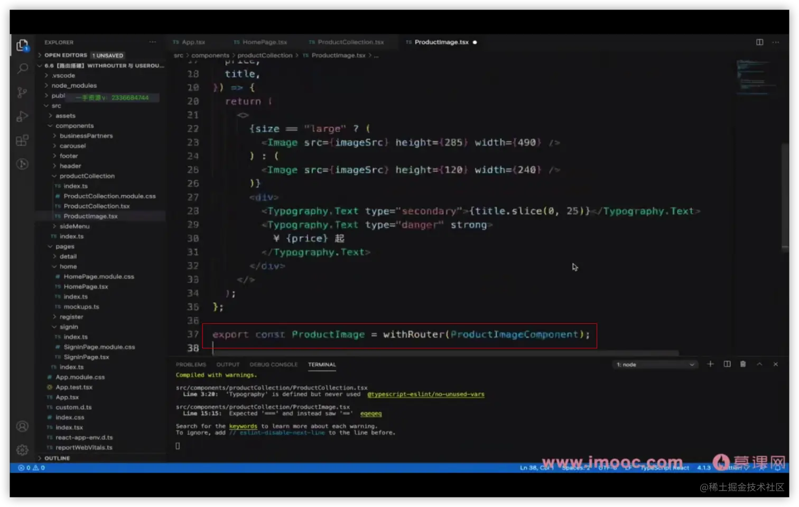
Task: Expand the OUTLINE section
Action: (x=57, y=458)
